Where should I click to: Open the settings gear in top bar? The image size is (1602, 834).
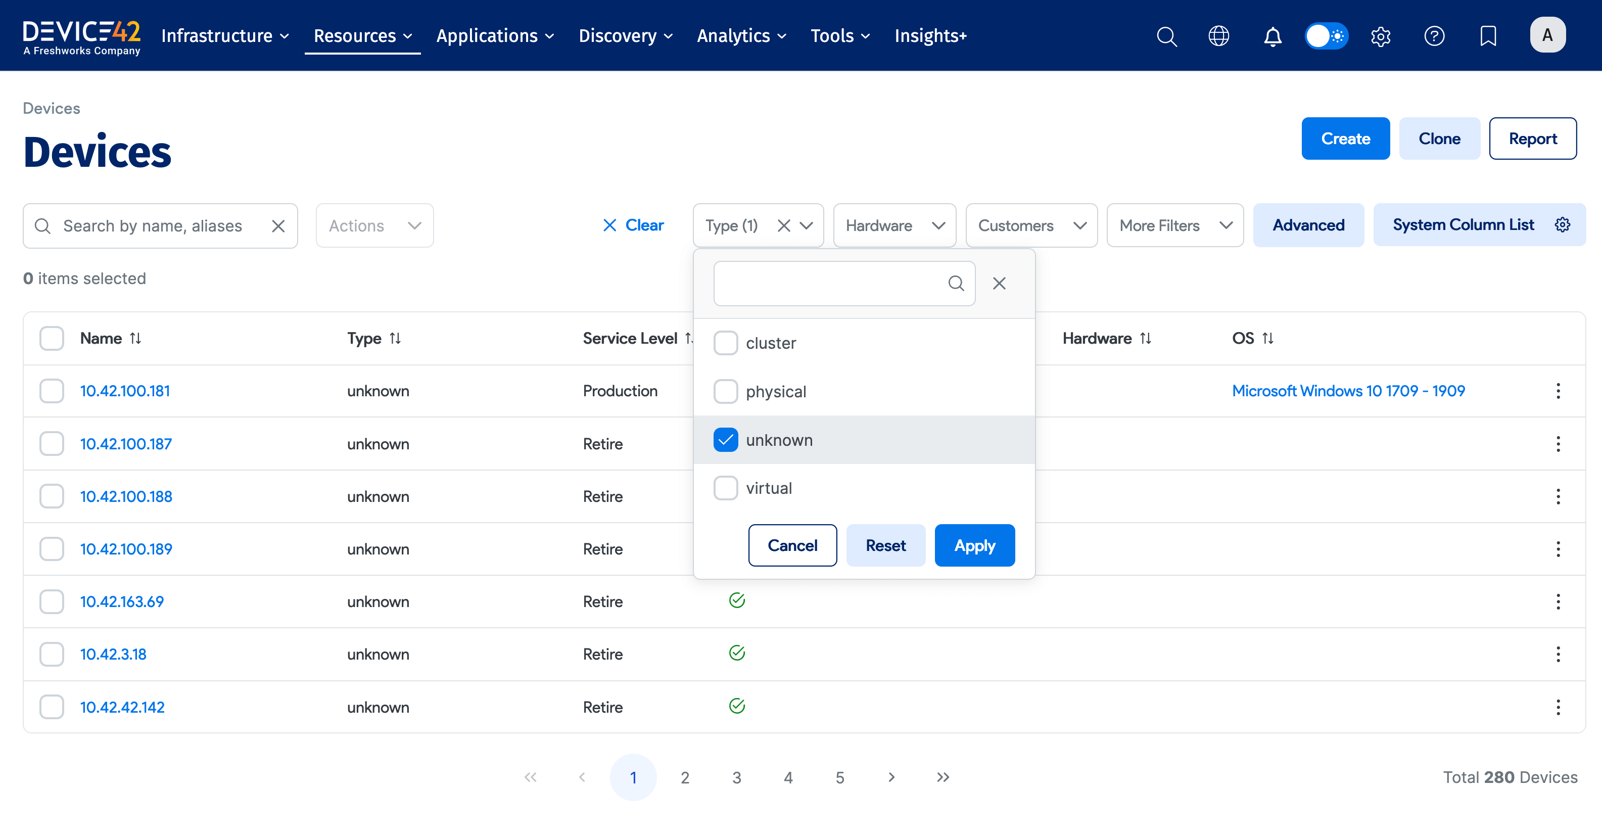point(1381,36)
